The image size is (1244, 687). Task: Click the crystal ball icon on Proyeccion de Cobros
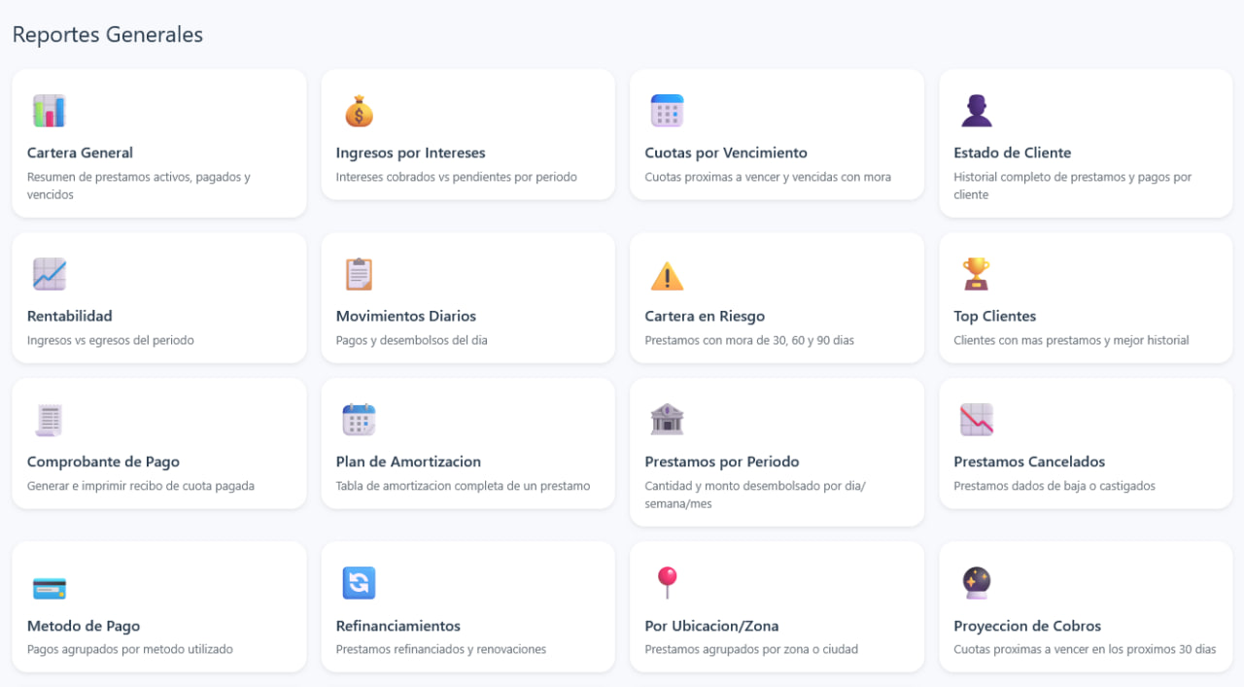(x=976, y=583)
